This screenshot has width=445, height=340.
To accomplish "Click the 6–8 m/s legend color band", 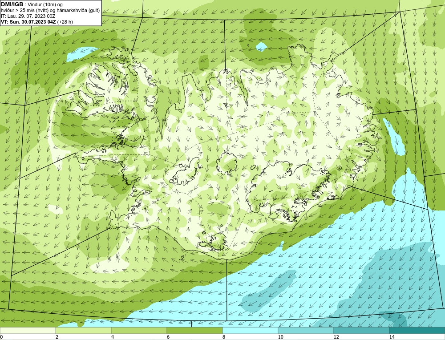I will coord(195,331).
